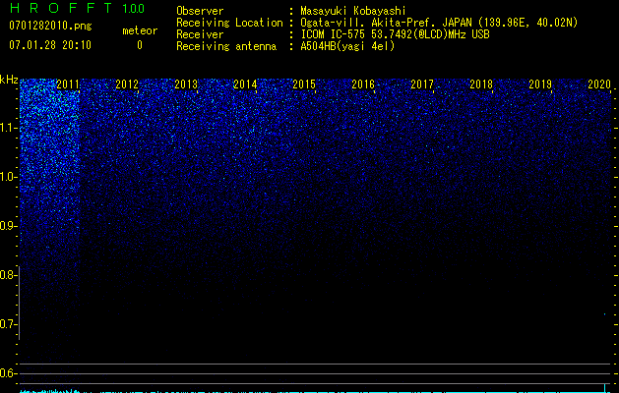Click the Receiving antenna label
619x393 pixels.
[x=226, y=46]
